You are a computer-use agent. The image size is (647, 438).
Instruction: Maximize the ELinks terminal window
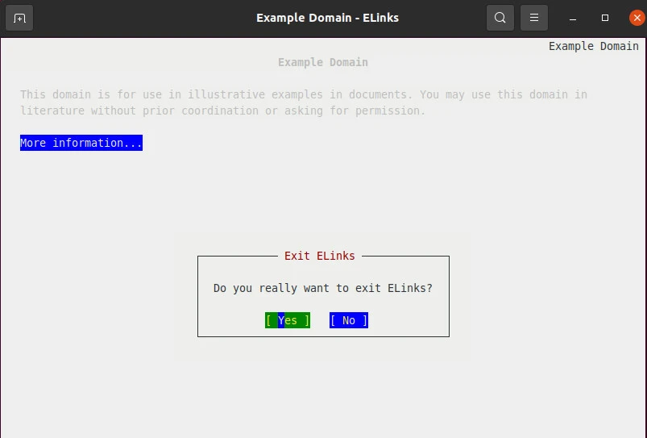click(x=605, y=18)
